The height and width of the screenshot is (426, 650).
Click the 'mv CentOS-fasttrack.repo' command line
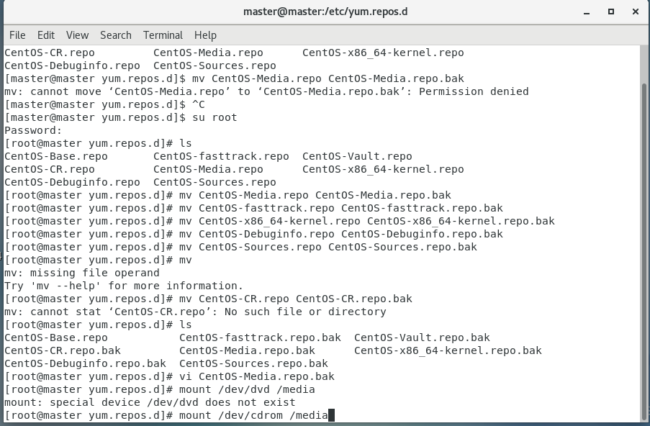pyautogui.click(x=253, y=208)
